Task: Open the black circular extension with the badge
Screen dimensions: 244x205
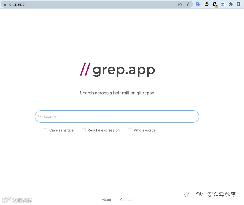Action: point(215,4)
